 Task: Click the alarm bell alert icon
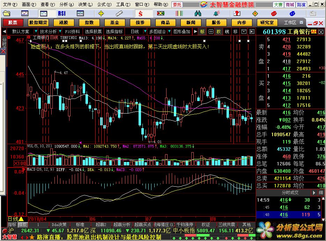pos(216,14)
